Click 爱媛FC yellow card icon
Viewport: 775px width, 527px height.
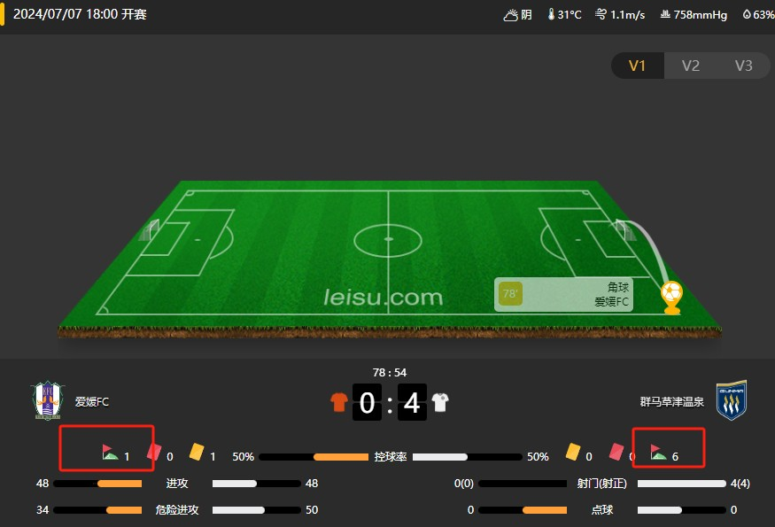point(197,452)
